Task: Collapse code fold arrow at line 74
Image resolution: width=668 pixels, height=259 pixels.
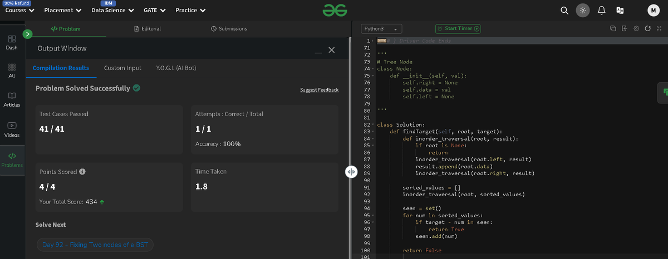Action: click(373, 69)
